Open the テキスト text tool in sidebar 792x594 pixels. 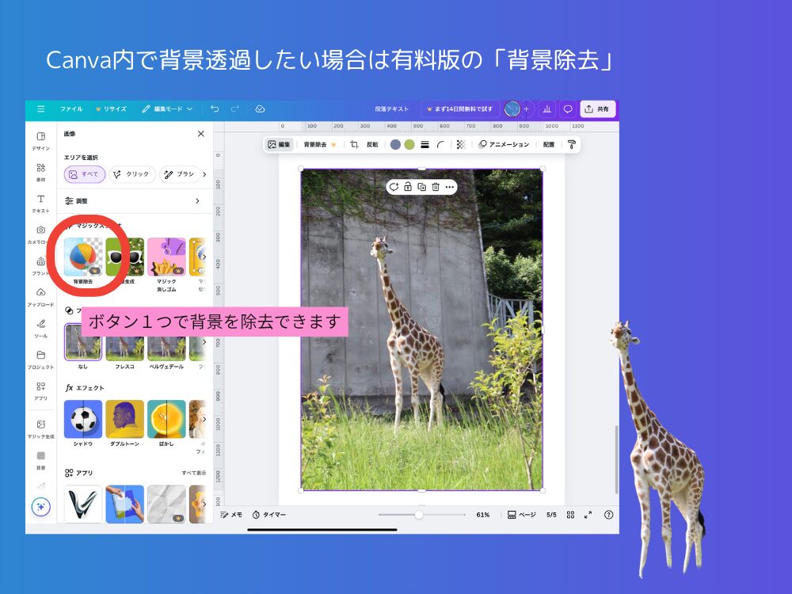pyautogui.click(x=41, y=203)
